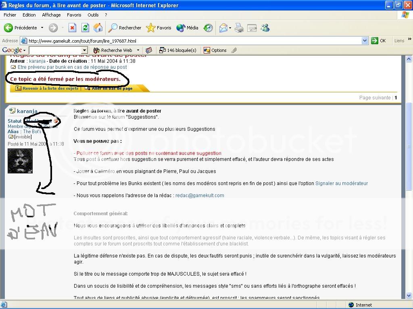Click in the URL address field

(194, 41)
